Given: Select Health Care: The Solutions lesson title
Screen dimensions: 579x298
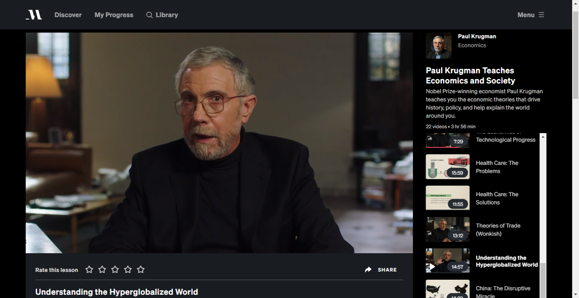Looking at the screenshot, I should pos(497,198).
